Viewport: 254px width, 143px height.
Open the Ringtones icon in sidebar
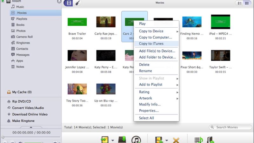[x=13, y=43]
